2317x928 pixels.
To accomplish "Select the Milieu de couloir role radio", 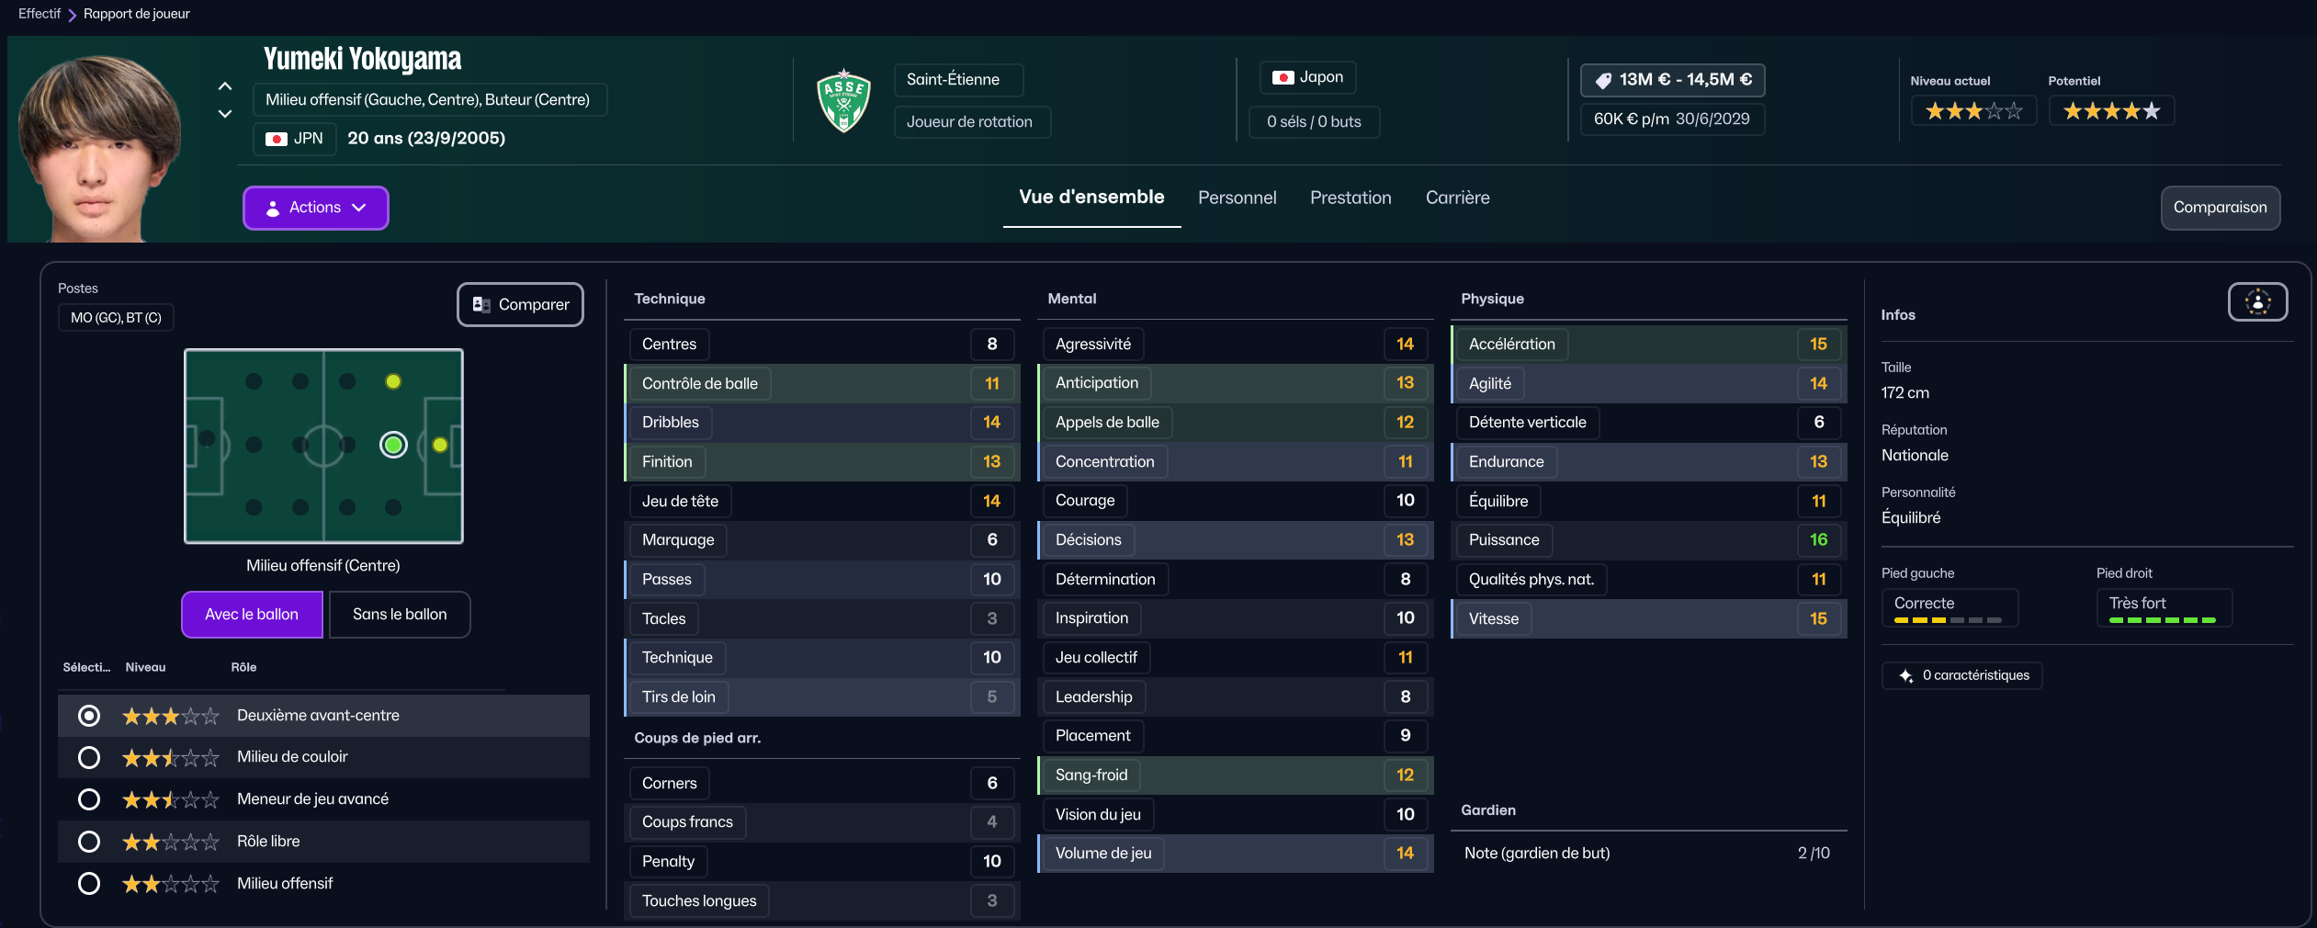I will point(89,757).
